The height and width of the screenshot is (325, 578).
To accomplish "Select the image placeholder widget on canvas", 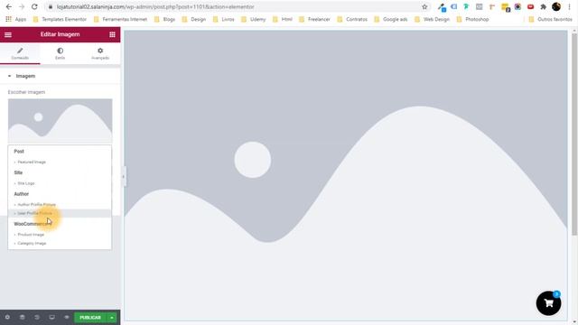I will (345, 175).
